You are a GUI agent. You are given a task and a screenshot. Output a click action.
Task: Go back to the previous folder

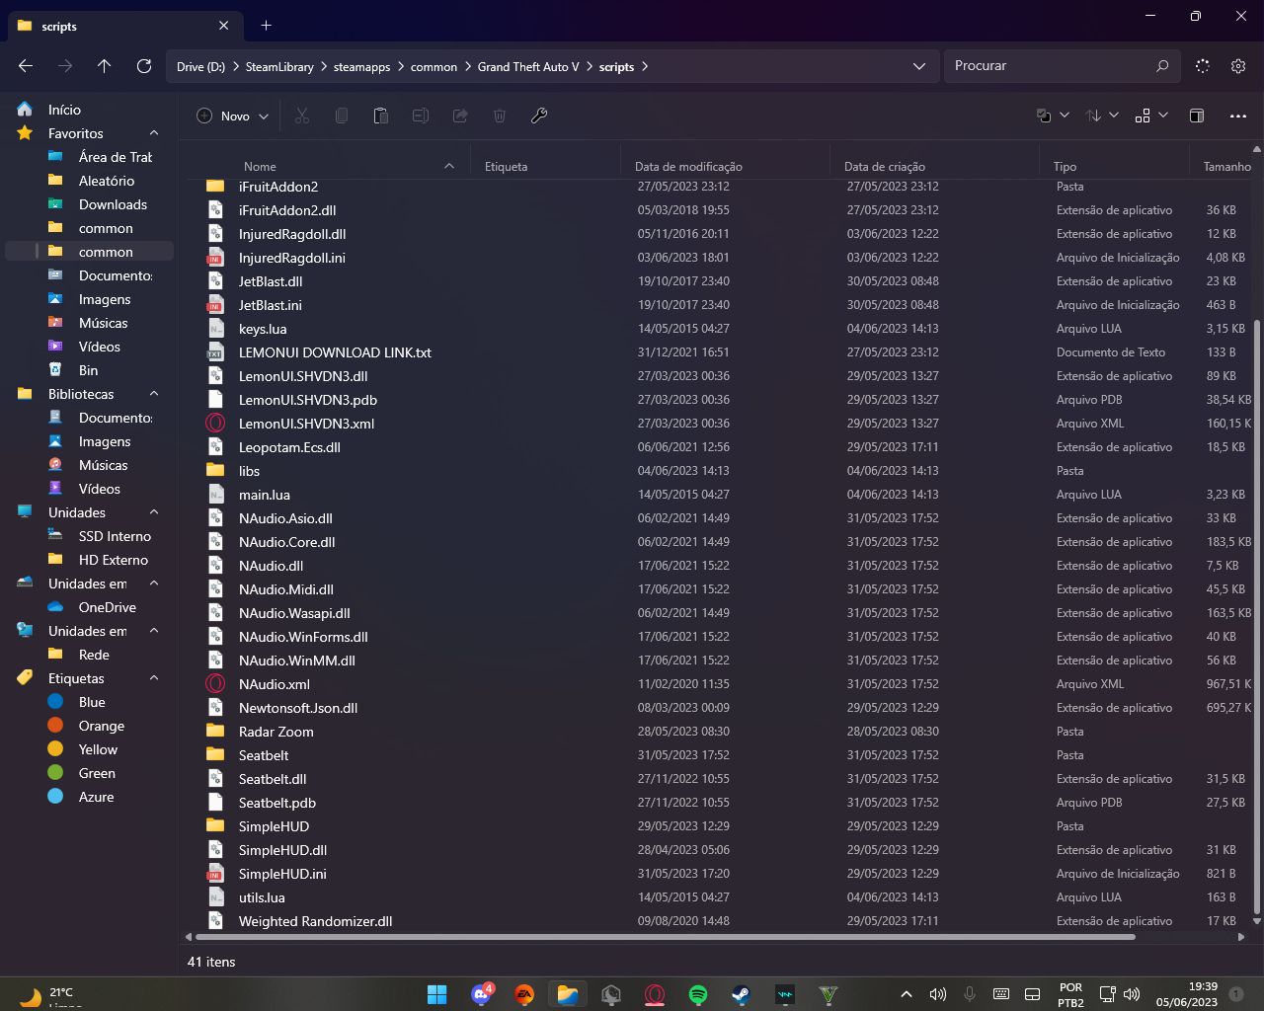(x=26, y=66)
